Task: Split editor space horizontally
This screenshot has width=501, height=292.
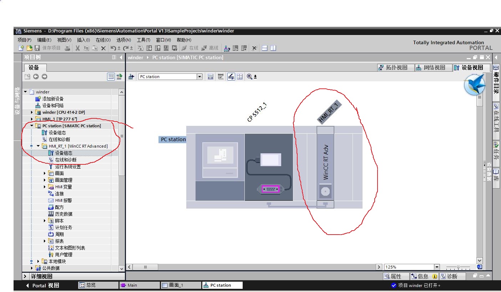Action: point(265,48)
